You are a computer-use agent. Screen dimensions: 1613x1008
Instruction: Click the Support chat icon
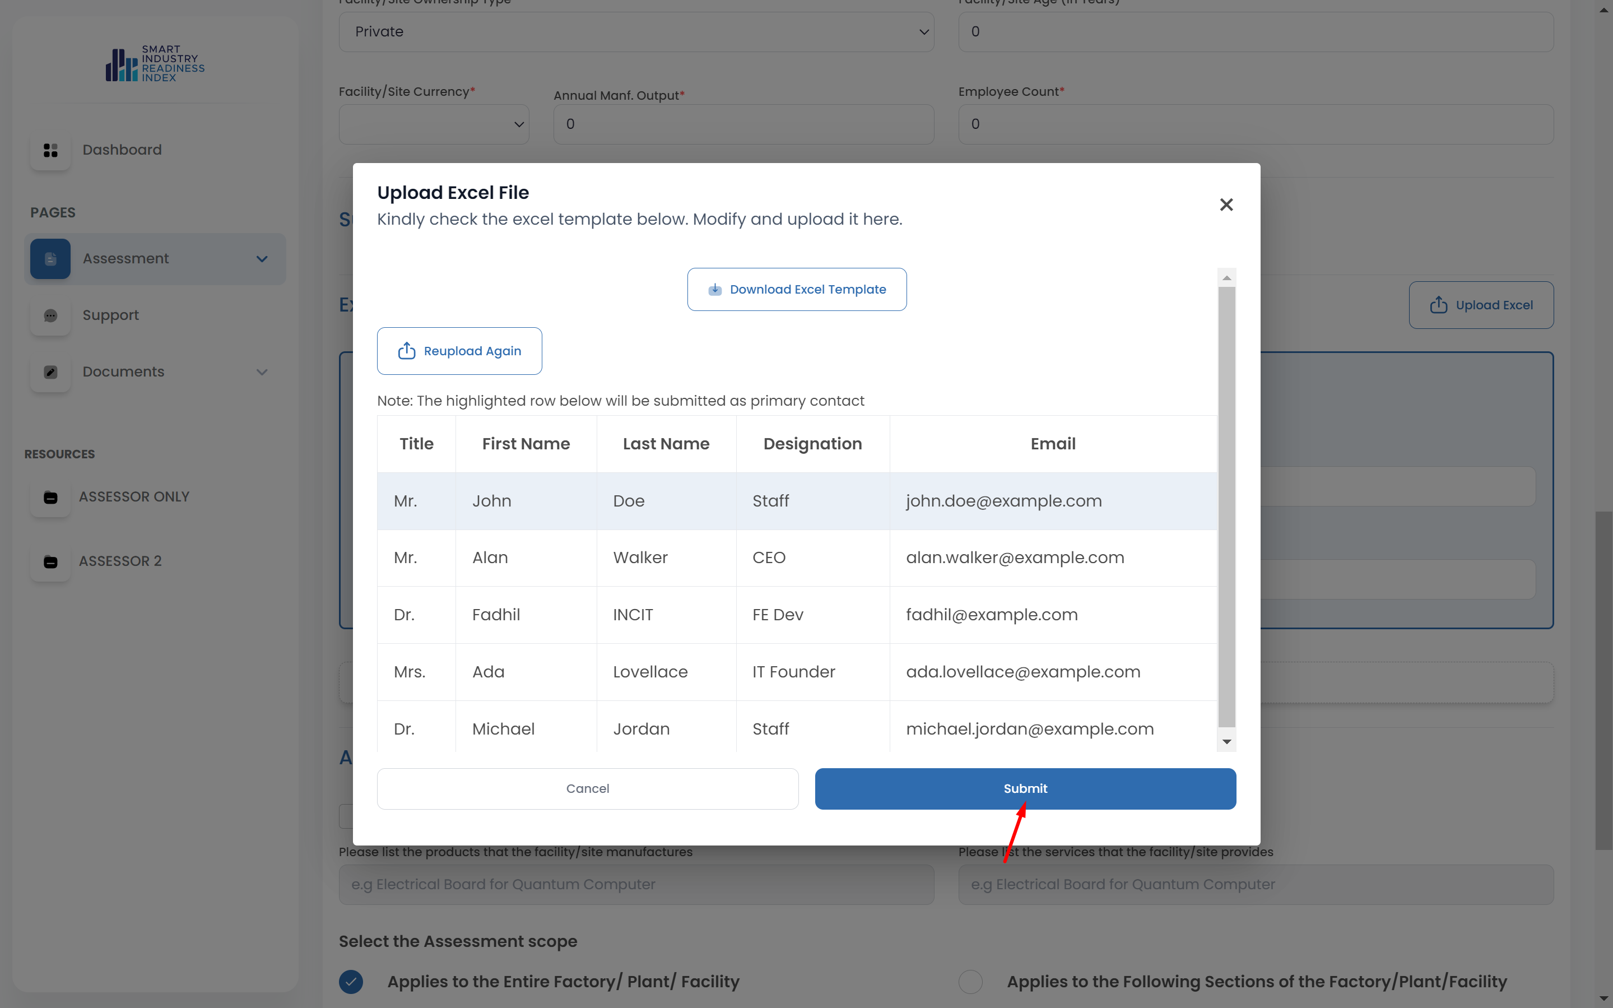point(50,315)
